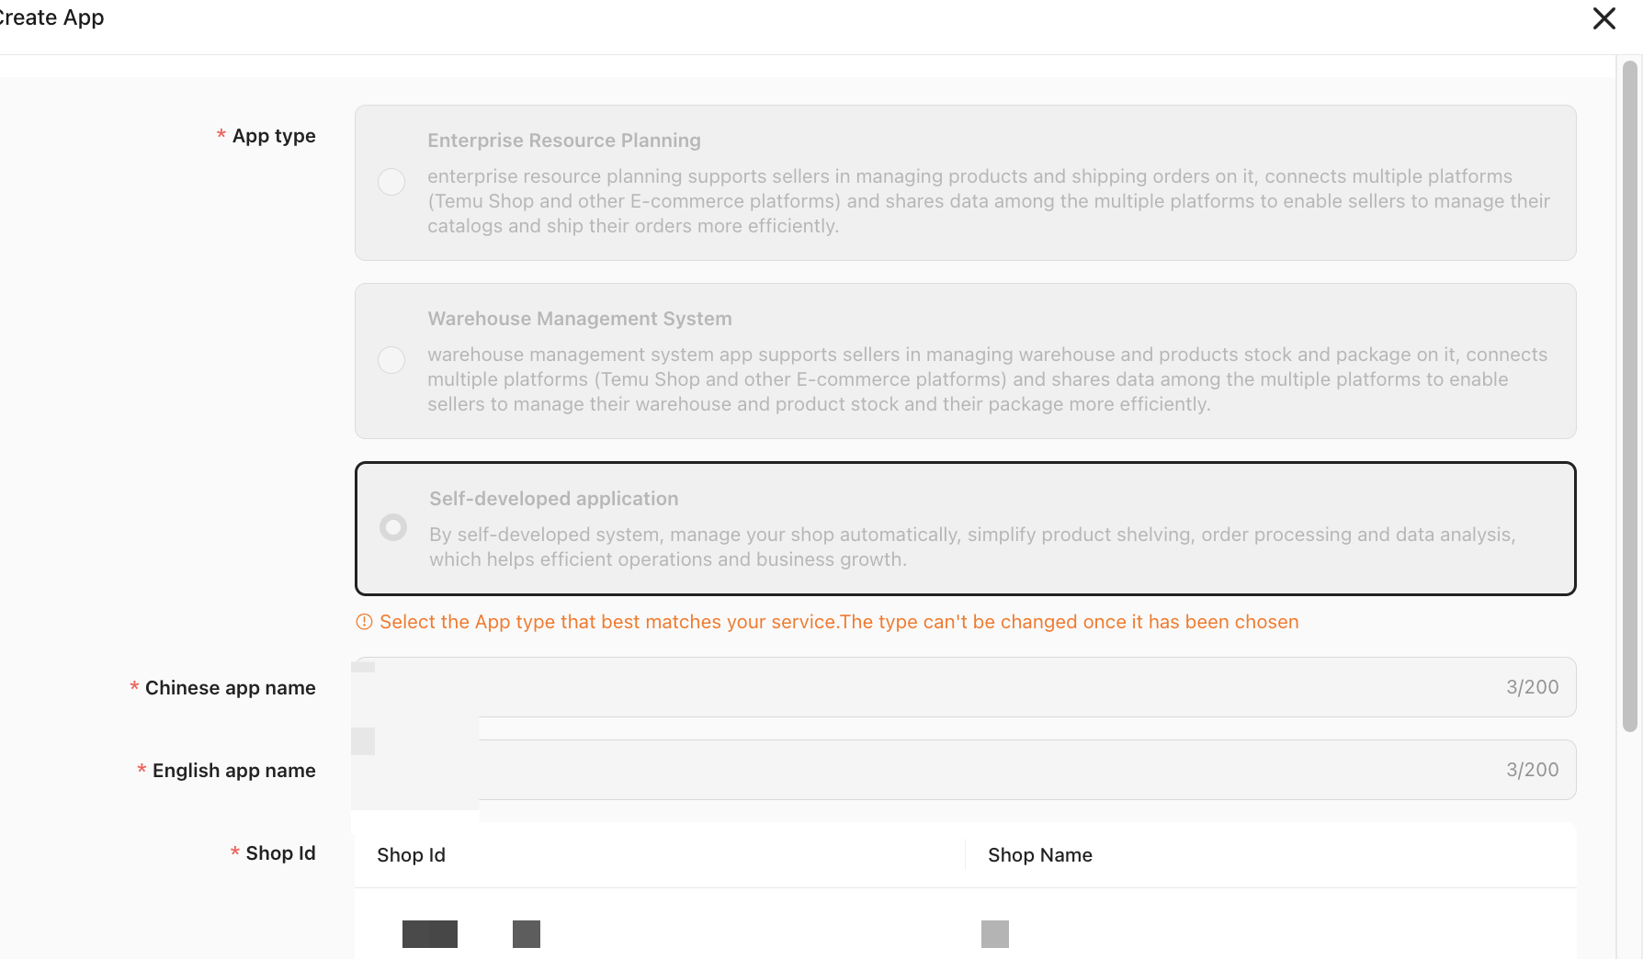Click the orange warning info icon
Viewport: 1643px width, 959px height.
coord(364,622)
